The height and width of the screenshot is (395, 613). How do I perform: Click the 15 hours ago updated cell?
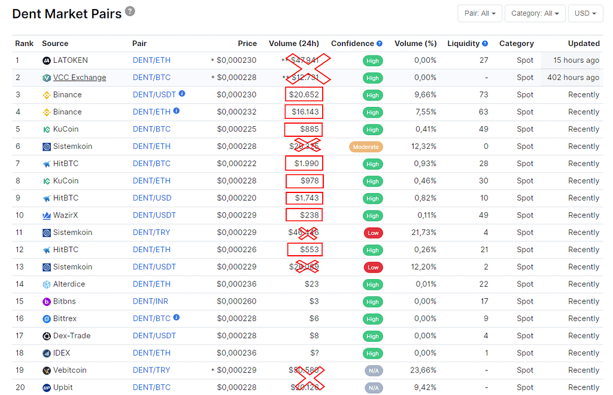tap(576, 60)
